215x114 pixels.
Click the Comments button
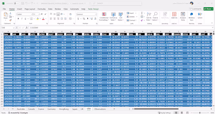click(x=196, y=9)
